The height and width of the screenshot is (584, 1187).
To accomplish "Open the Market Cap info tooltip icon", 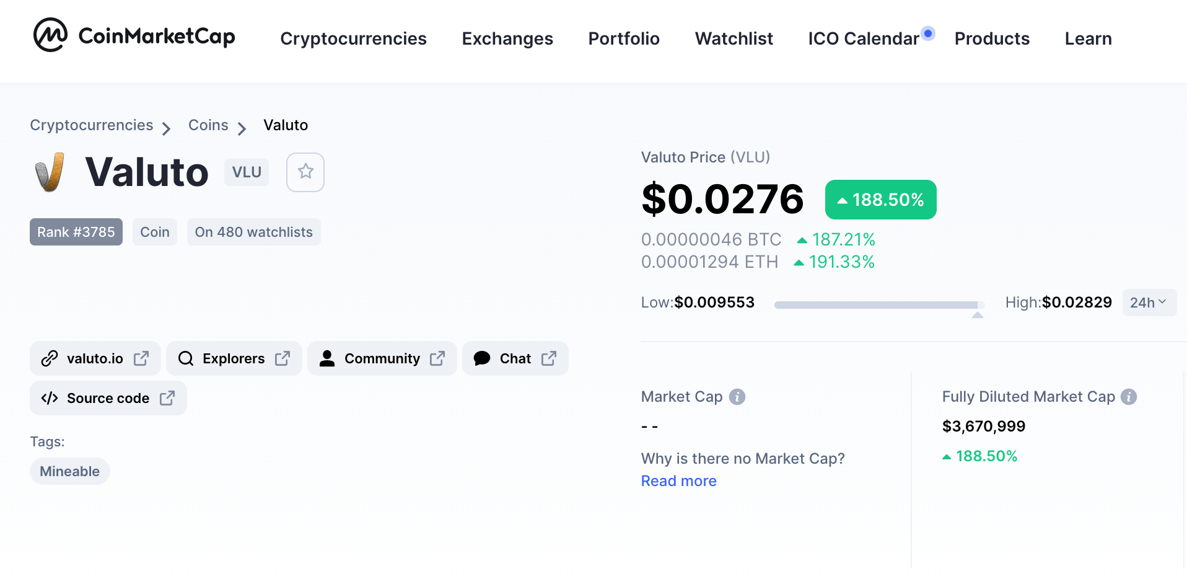I will coord(737,397).
